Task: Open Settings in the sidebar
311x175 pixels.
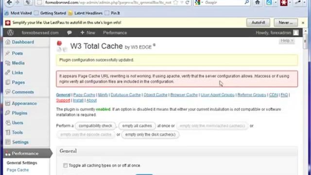Action: pyautogui.click(x=20, y=142)
